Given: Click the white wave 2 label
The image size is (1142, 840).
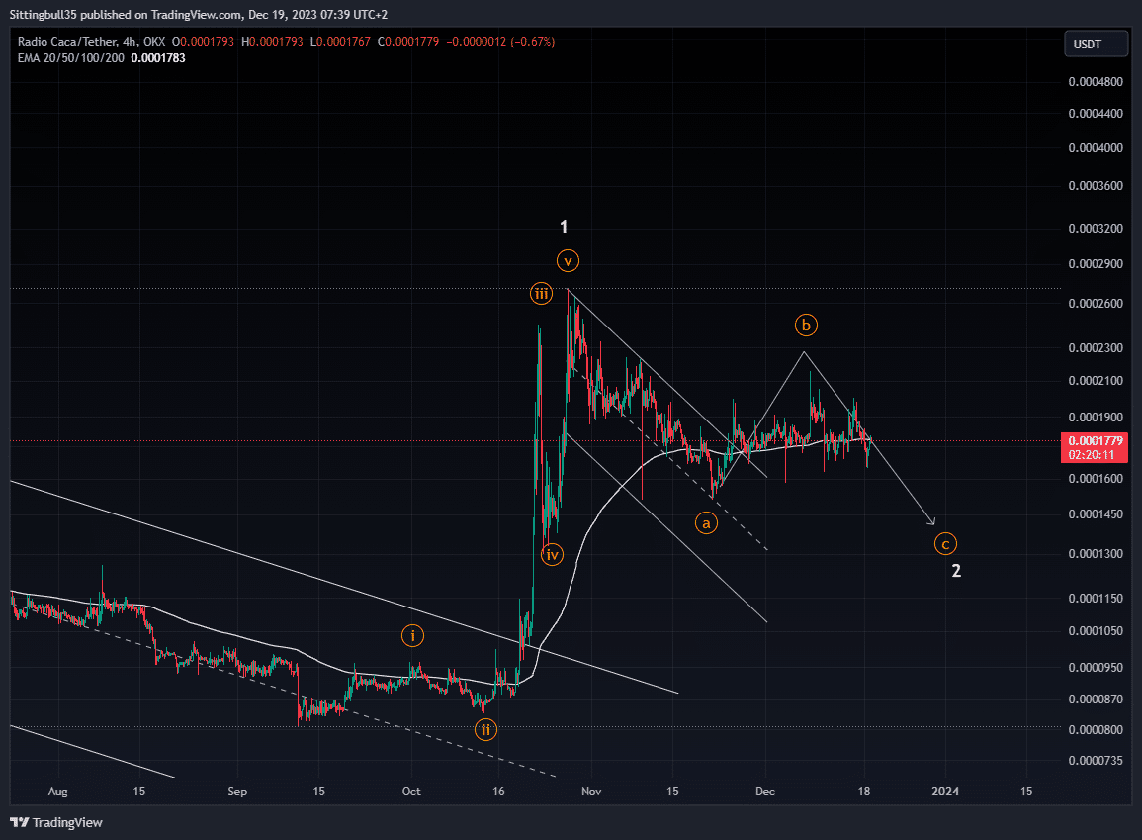Looking at the screenshot, I should click(956, 571).
